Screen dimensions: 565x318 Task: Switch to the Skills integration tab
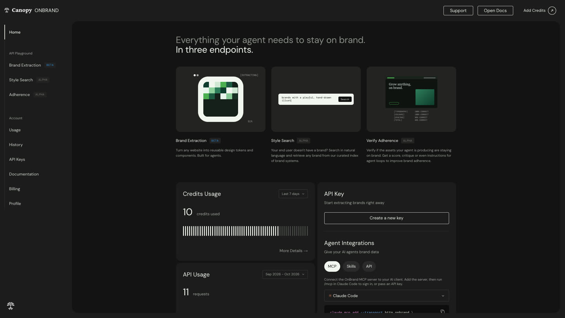(x=351, y=267)
